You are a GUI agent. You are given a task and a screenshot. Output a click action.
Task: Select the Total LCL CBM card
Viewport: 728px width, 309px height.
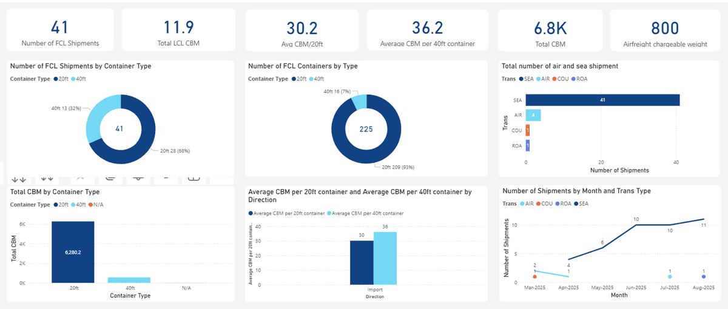tap(178, 30)
